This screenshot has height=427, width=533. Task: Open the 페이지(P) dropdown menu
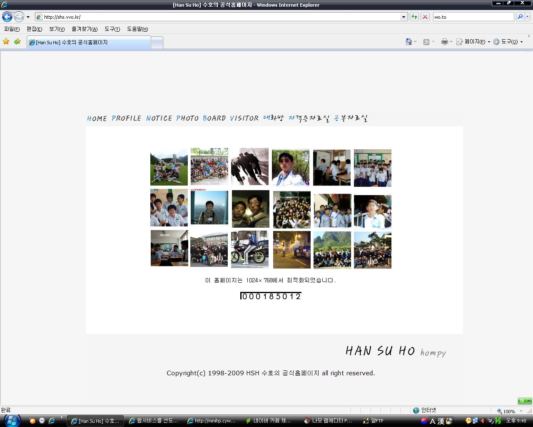[x=473, y=42]
